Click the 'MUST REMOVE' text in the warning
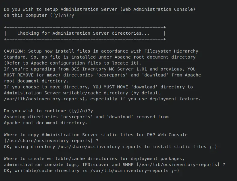 [x=19, y=75]
